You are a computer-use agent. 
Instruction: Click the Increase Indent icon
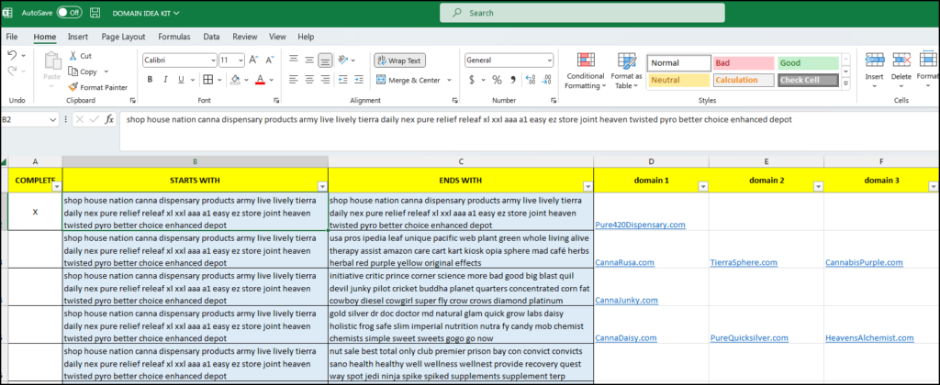359,80
